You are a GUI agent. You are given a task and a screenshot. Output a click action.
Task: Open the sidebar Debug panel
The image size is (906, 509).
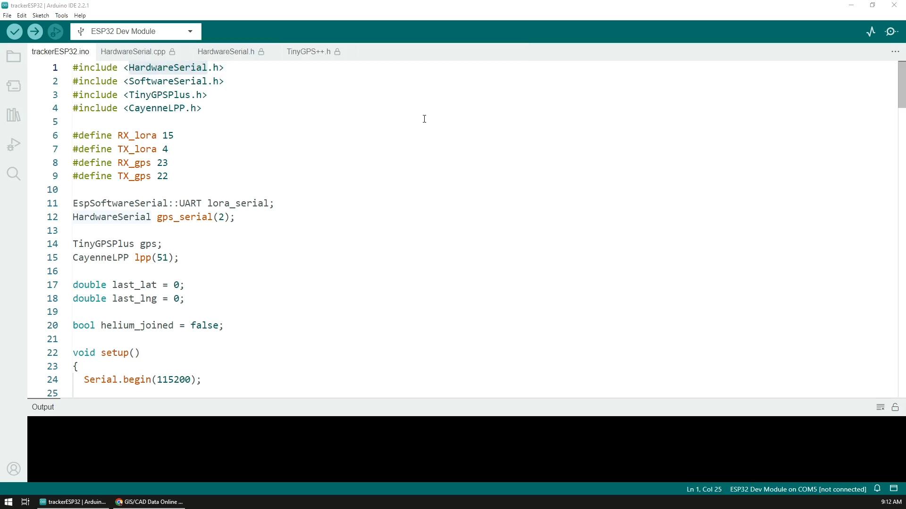click(14, 144)
